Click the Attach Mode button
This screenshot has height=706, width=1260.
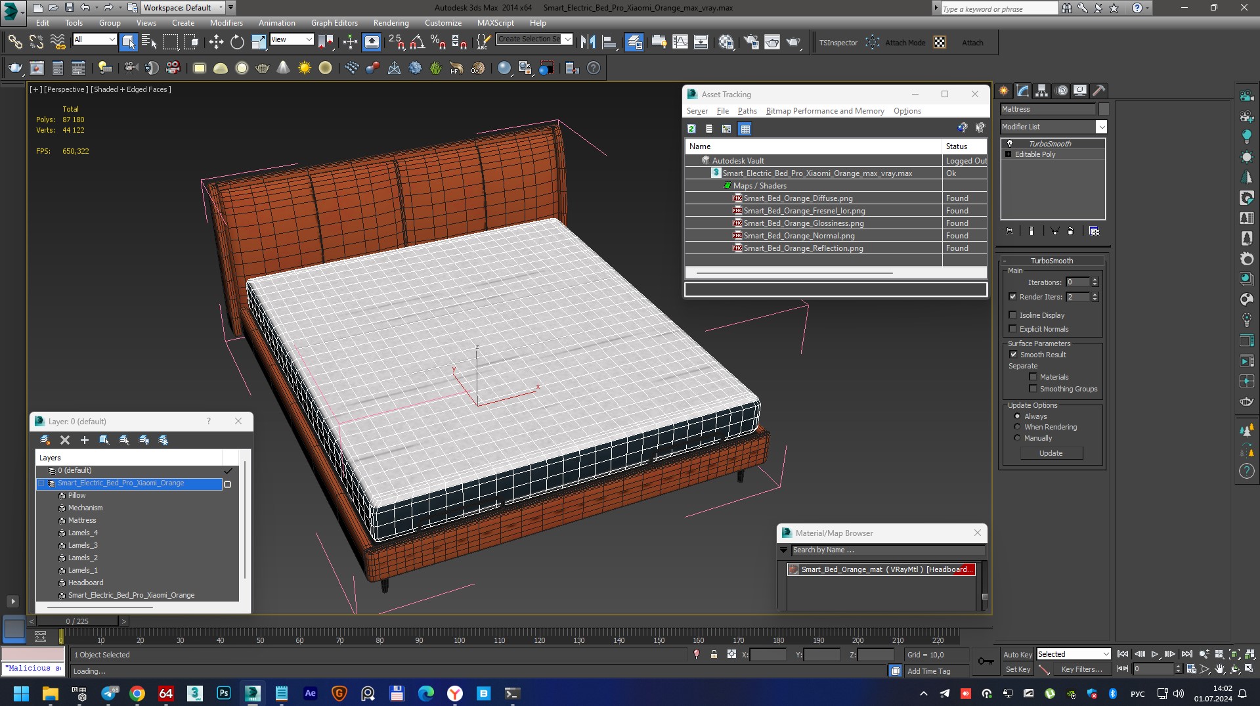pos(905,43)
